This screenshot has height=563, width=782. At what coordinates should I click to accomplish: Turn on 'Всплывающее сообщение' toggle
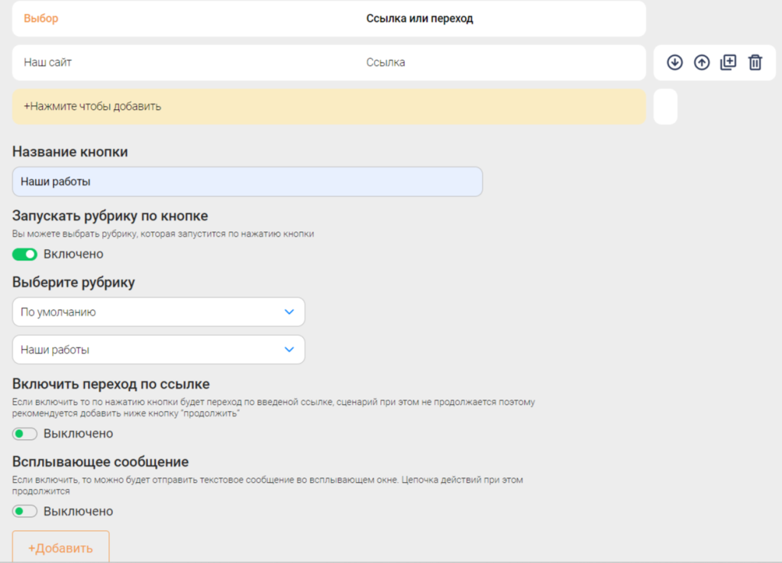(x=24, y=511)
